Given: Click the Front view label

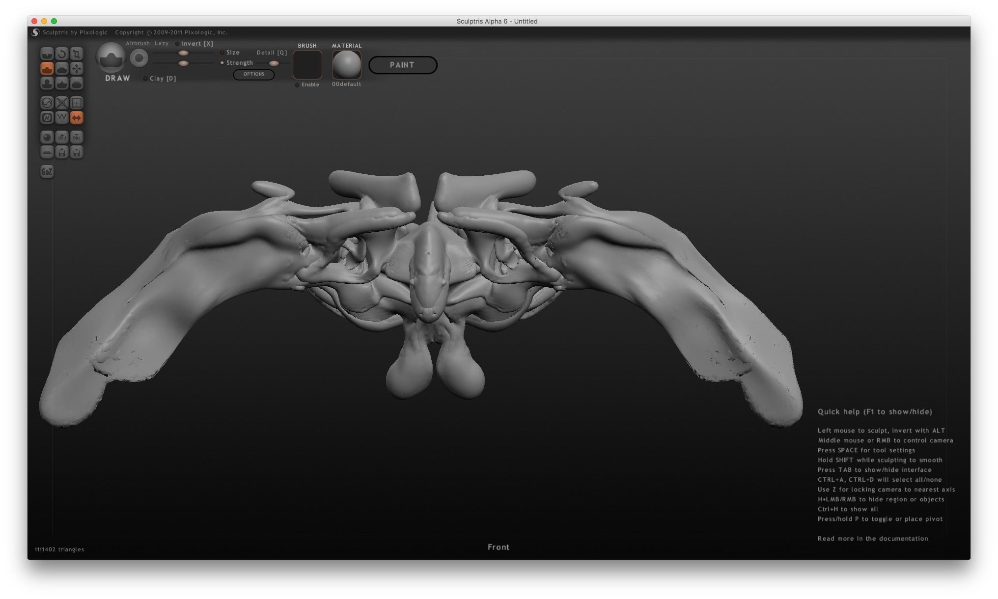Looking at the screenshot, I should pos(499,547).
